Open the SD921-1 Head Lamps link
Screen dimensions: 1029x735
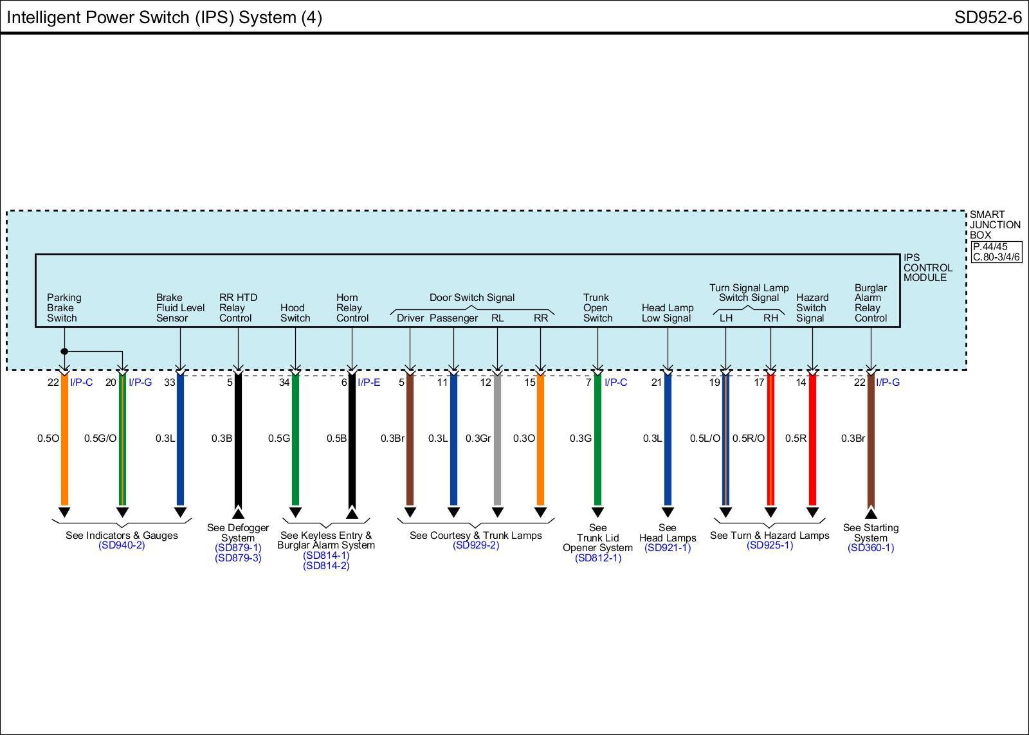point(668,548)
